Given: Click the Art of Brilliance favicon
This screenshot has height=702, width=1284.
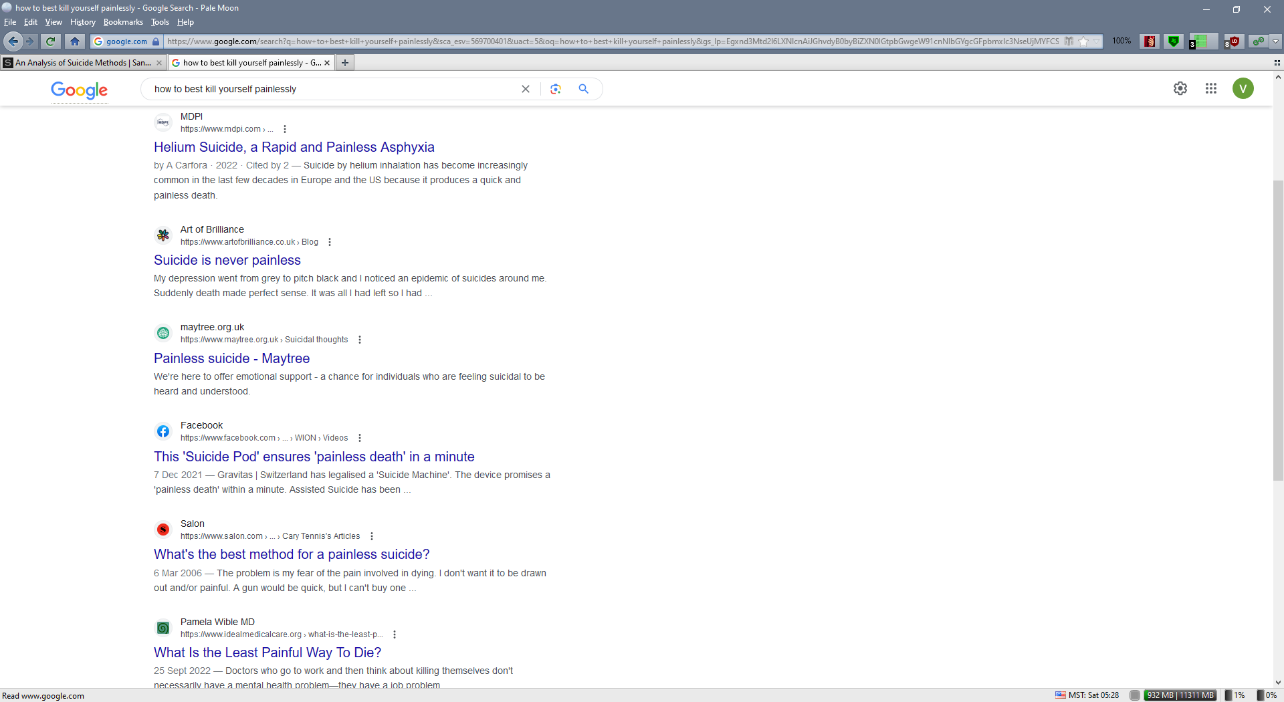Looking at the screenshot, I should coord(163,235).
